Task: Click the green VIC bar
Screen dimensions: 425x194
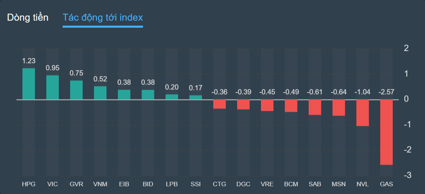Action: pyautogui.click(x=53, y=88)
